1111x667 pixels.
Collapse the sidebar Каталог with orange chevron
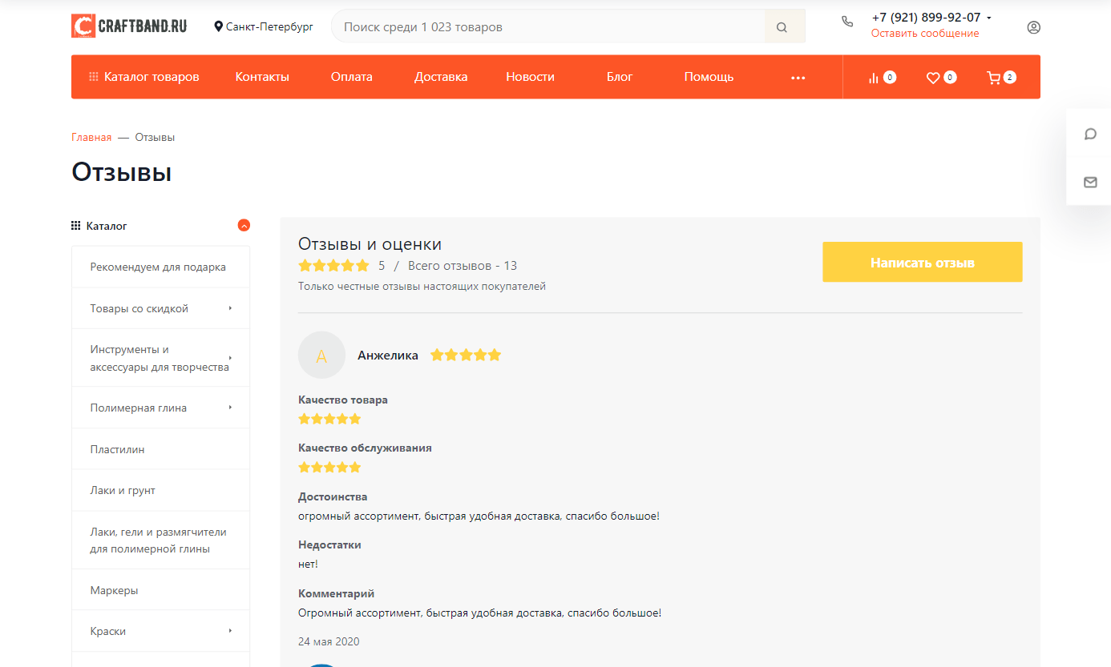pos(244,226)
